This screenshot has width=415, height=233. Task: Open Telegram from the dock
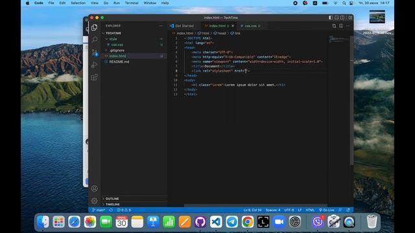tap(232, 221)
